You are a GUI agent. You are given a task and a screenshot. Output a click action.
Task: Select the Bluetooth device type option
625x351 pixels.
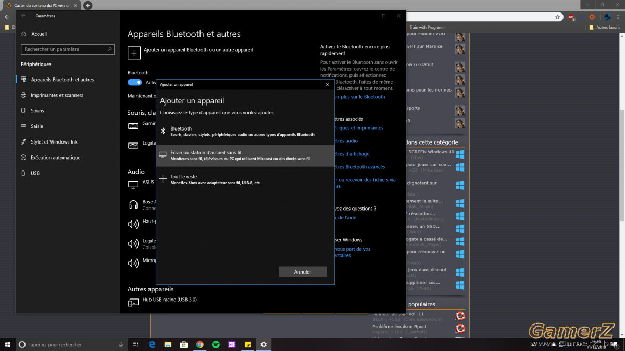[245, 131]
